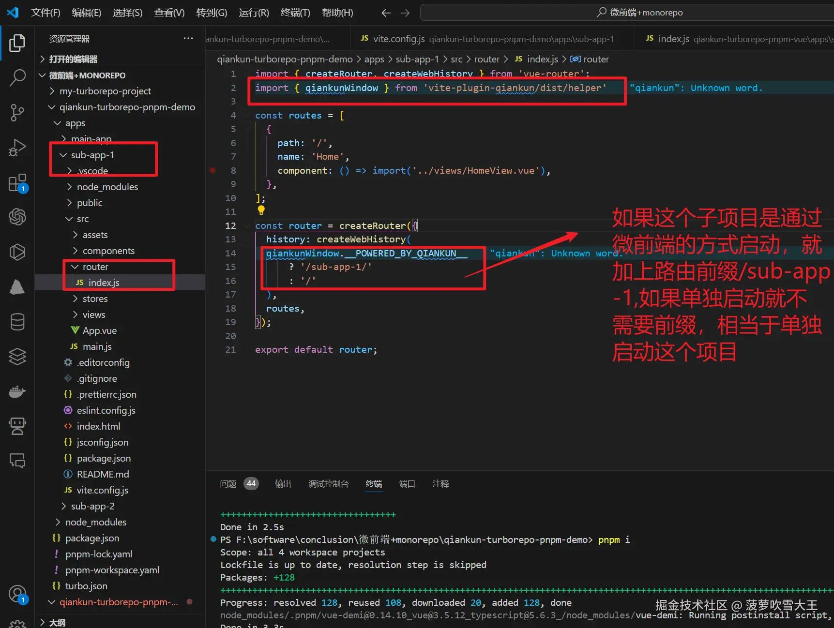Open the 终端(T) menu
The image size is (834, 628).
click(x=295, y=13)
